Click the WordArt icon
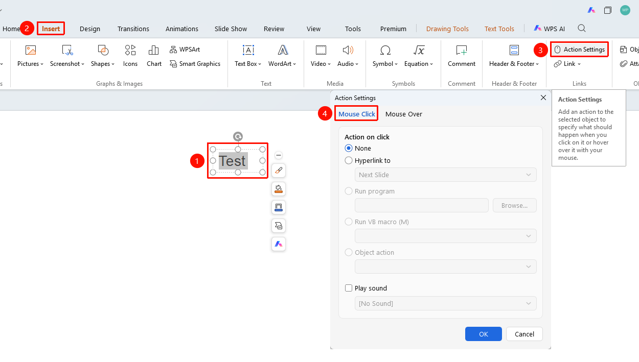This screenshot has width=639, height=362. coord(283,50)
